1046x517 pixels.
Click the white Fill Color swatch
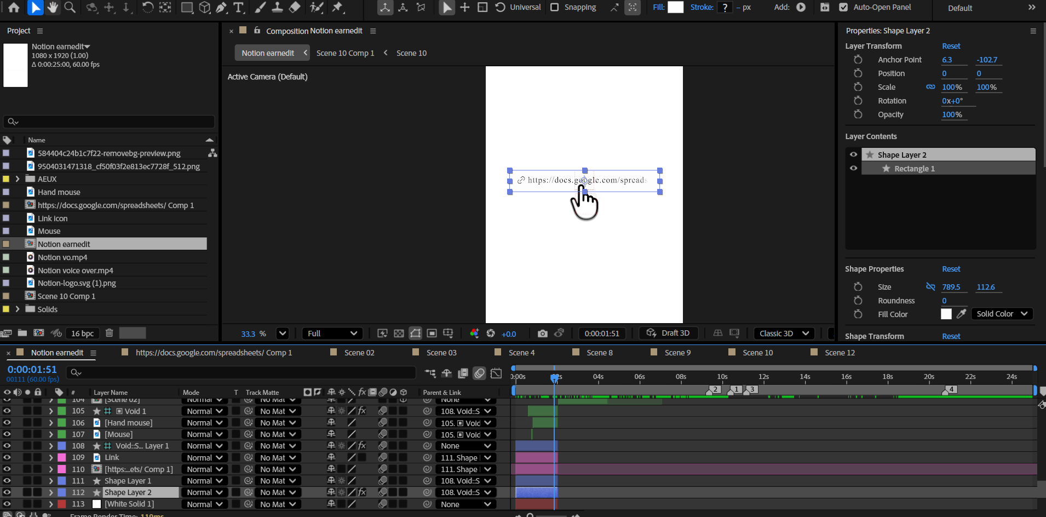[x=946, y=314]
